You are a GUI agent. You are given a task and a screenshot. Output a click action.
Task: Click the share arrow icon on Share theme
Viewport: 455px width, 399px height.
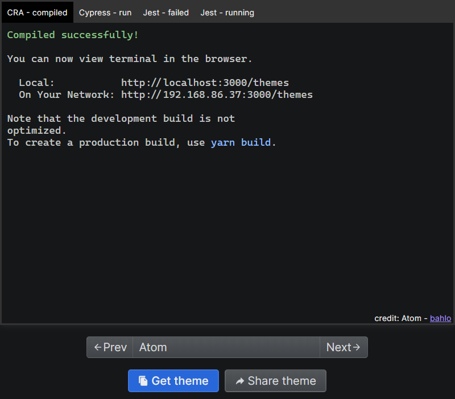tap(239, 381)
